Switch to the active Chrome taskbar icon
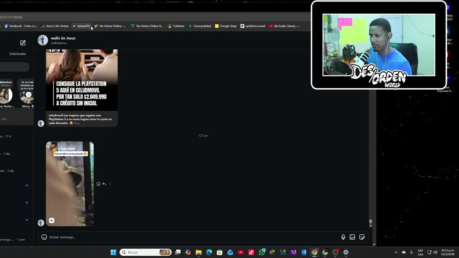This screenshot has height=258, width=459. [x=314, y=252]
